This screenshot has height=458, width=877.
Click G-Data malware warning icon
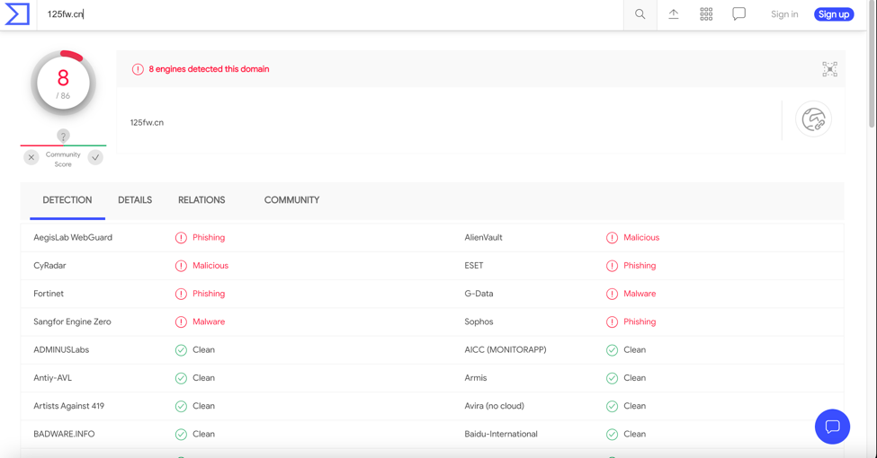tap(612, 294)
